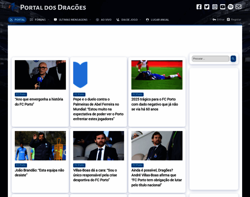Click FC Porto tag on "Villas-Boas dá a cara" card
Viewport: 250px width, 197px height.
pyautogui.click(x=79, y=165)
